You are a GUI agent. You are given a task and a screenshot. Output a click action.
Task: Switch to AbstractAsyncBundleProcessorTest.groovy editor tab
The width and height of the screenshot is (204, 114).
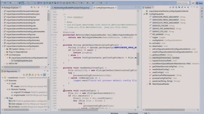coord(71,8)
